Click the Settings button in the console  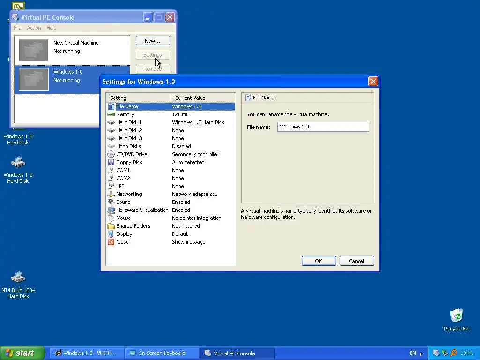[x=153, y=55]
